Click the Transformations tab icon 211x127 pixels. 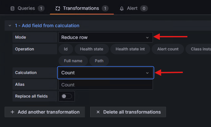[x=58, y=9]
